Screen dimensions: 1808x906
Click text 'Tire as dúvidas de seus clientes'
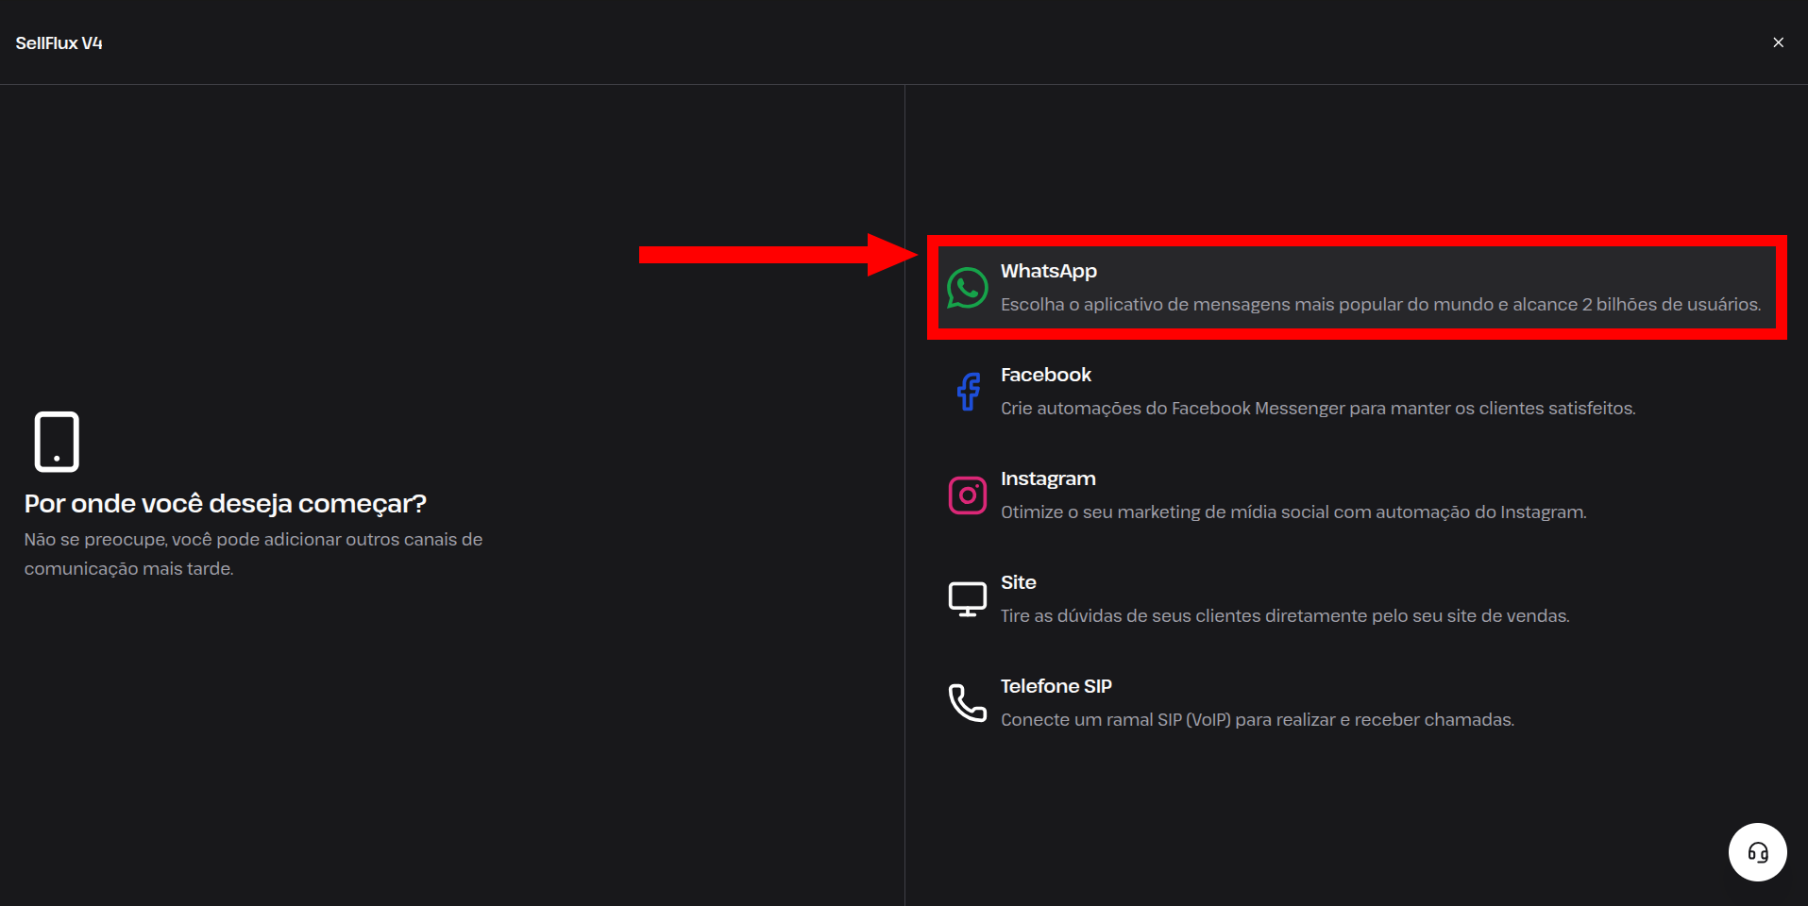1131,616
